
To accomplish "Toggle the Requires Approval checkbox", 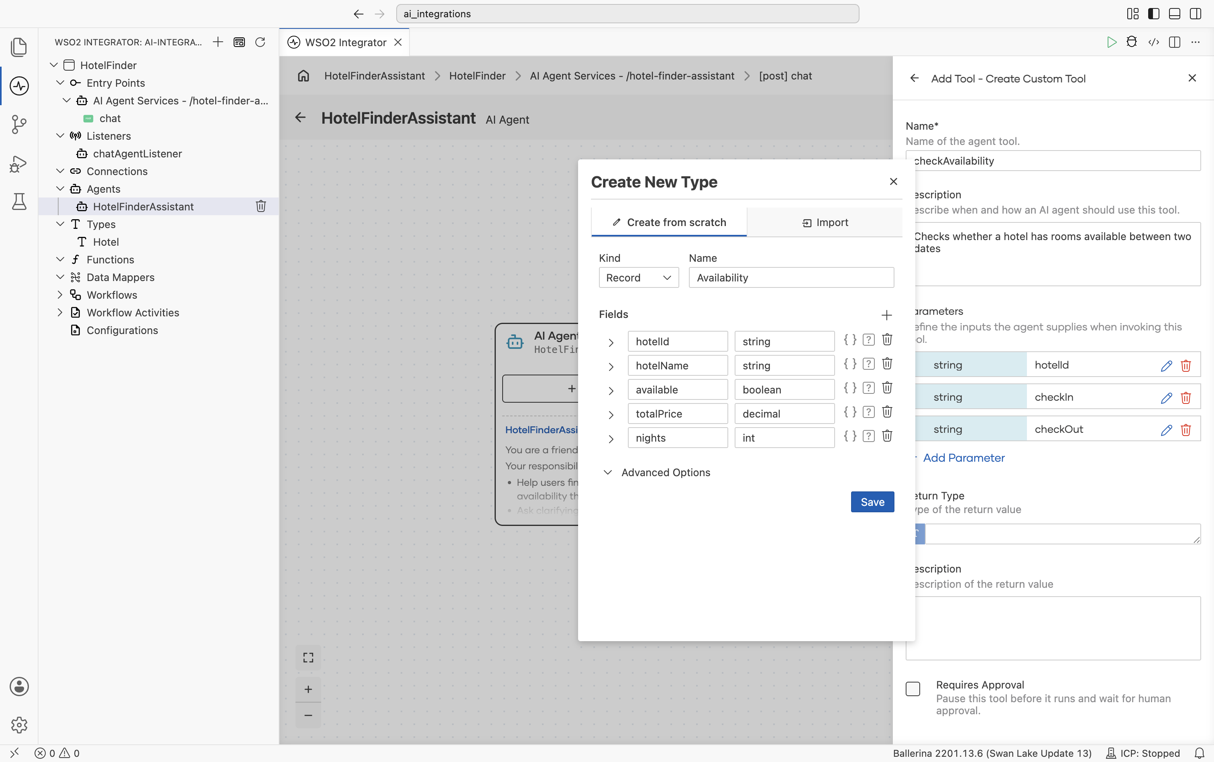I will point(913,689).
